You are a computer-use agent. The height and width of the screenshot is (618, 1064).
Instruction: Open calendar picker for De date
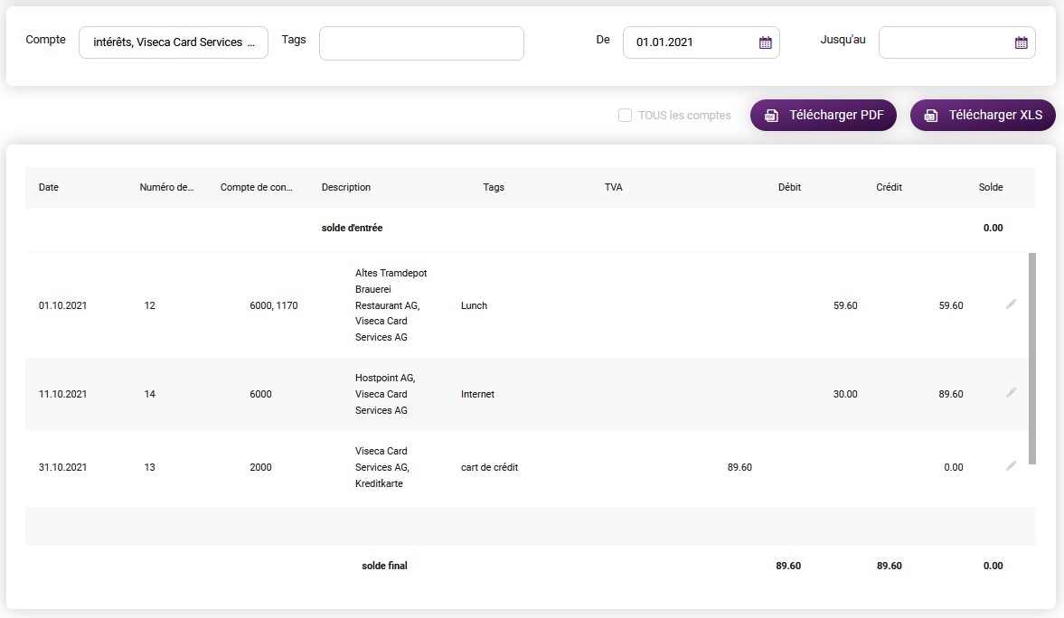[766, 42]
